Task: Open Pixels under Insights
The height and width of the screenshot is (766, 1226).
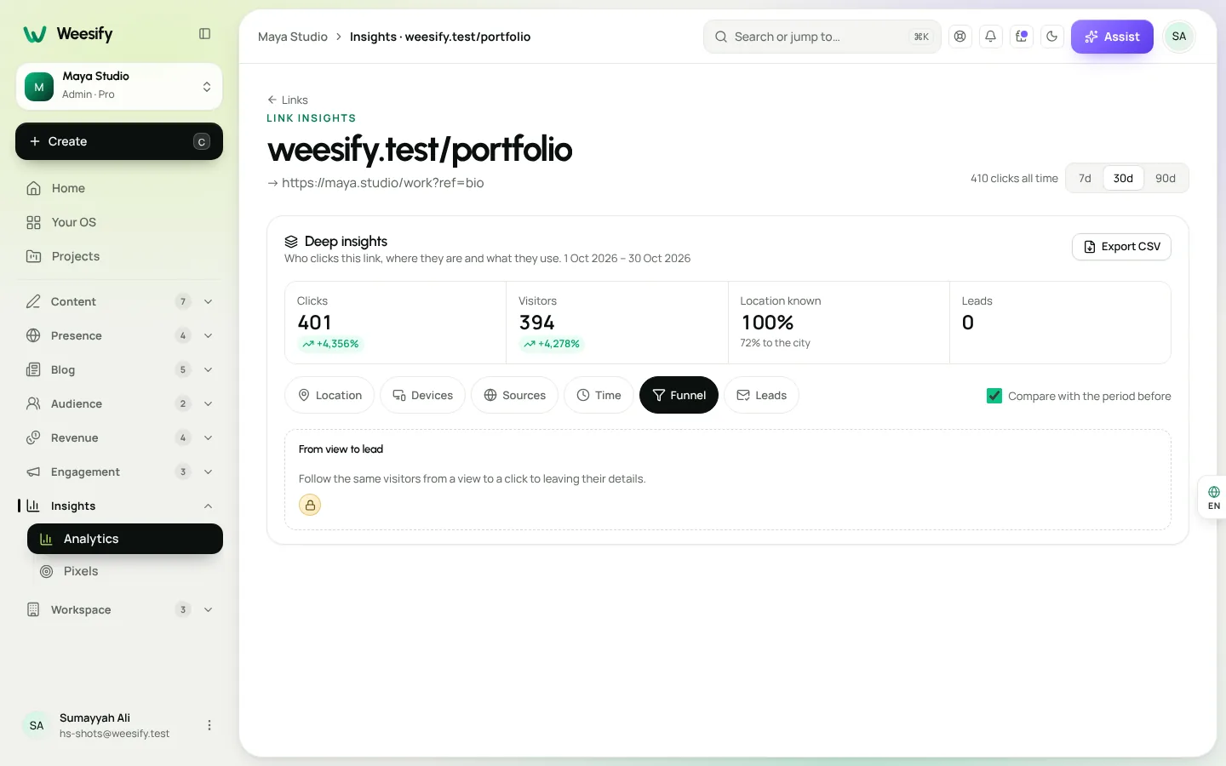Action: coord(125,571)
